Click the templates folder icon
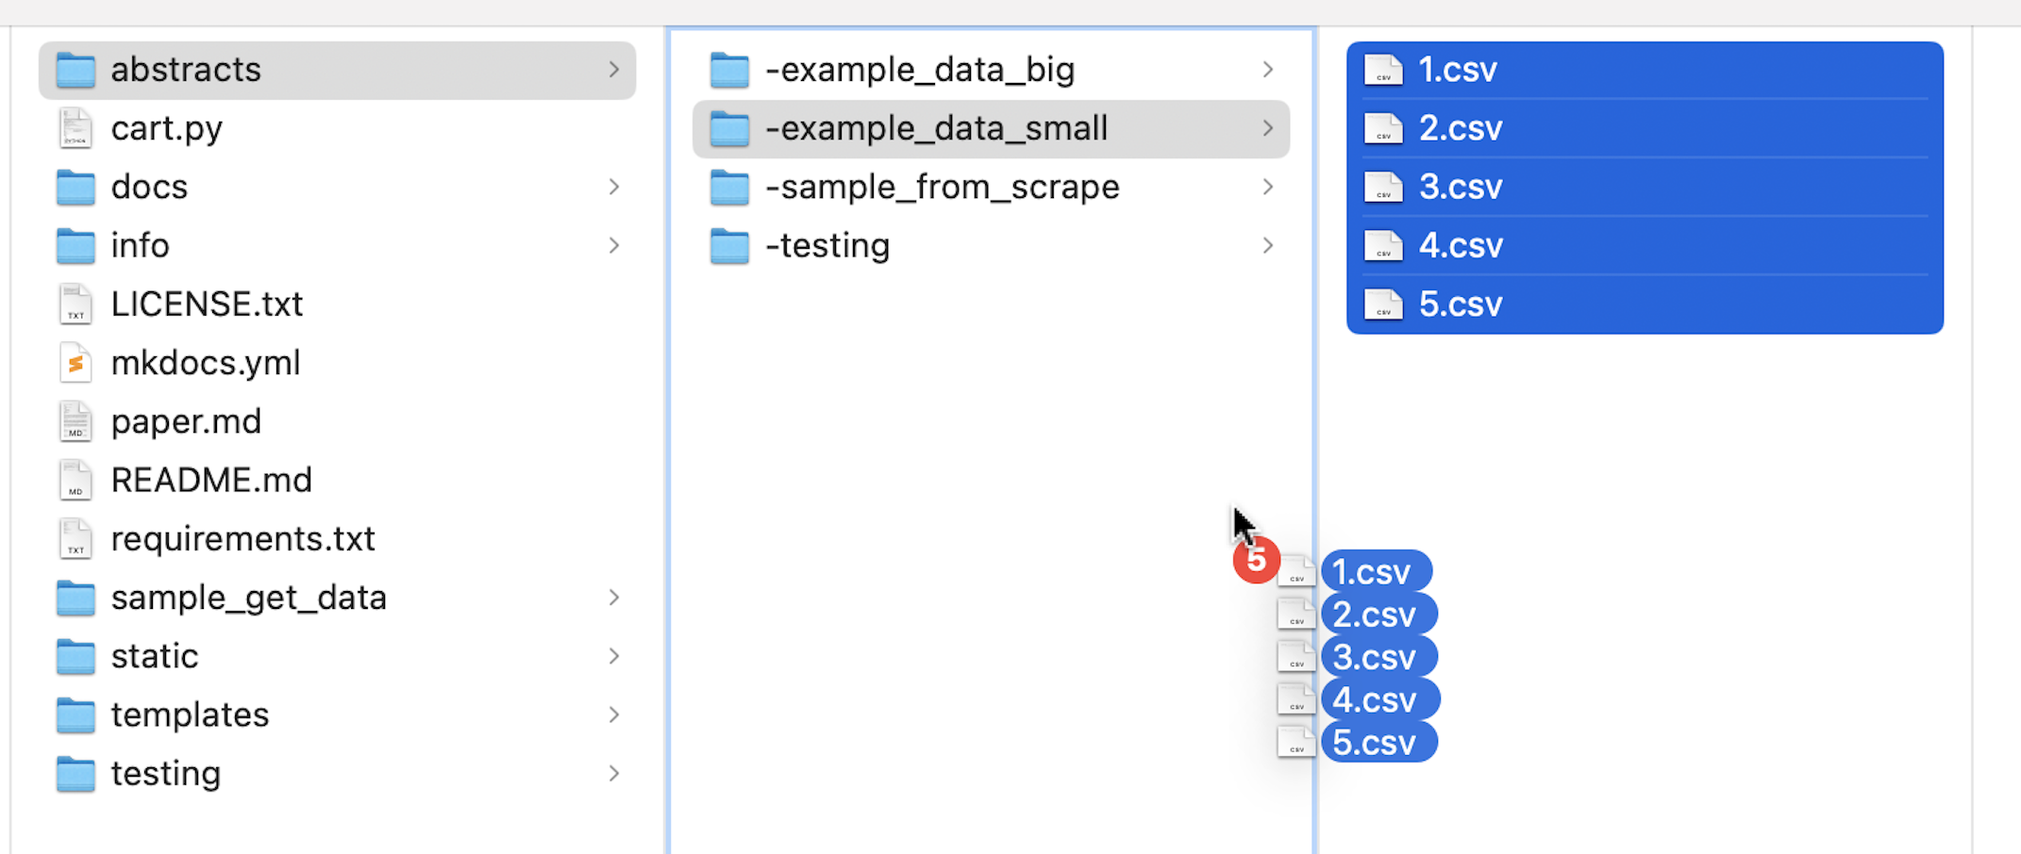 [75, 715]
